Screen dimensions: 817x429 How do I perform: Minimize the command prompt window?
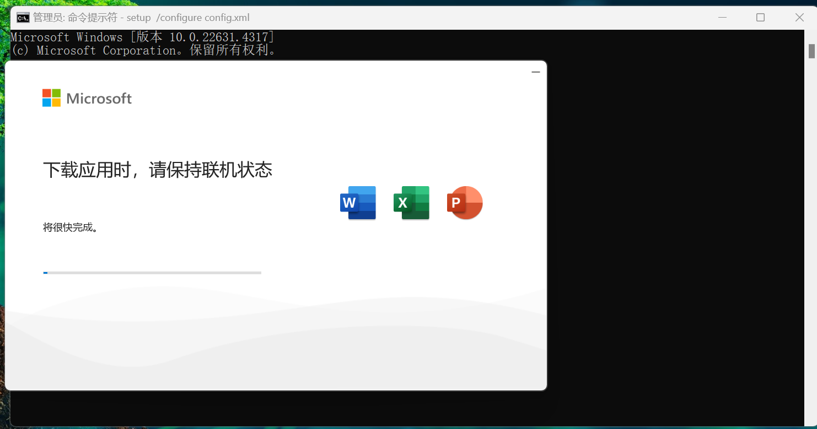[x=722, y=18]
